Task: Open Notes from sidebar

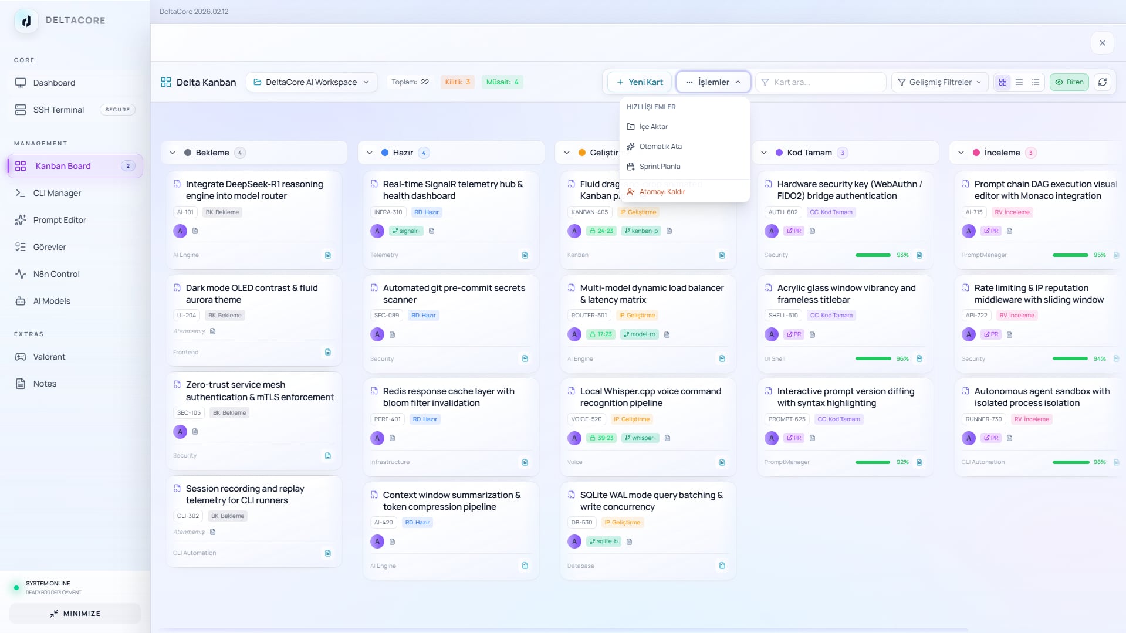Action: [75, 384]
